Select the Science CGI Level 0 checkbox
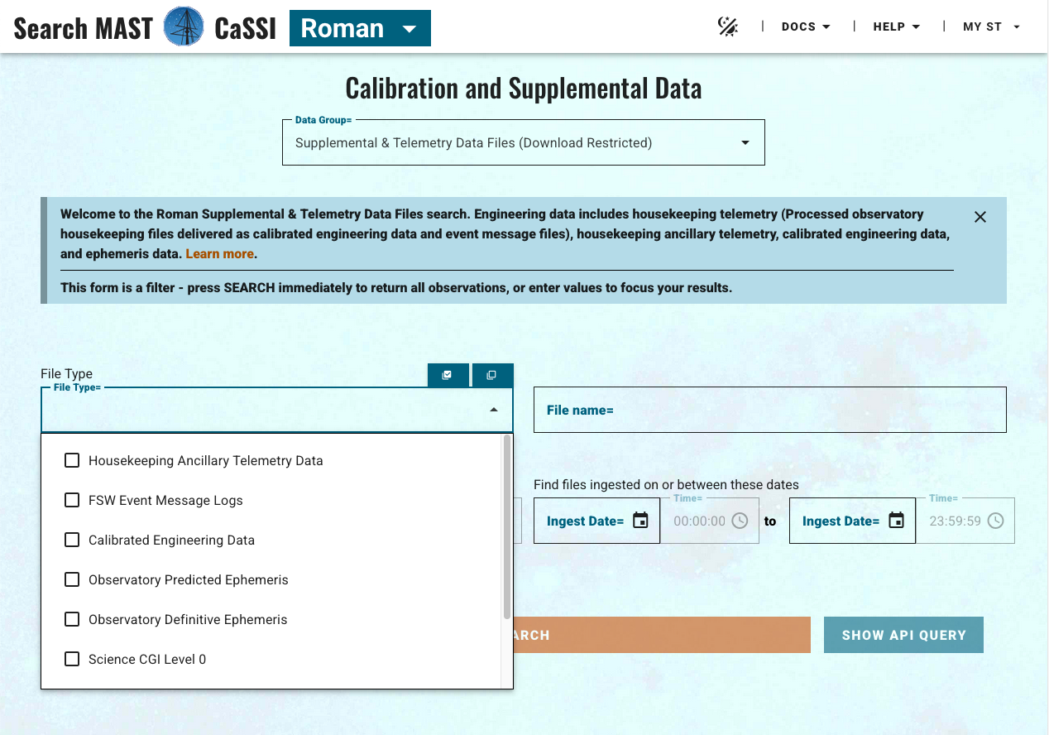The width and height of the screenshot is (1049, 735). (72, 659)
